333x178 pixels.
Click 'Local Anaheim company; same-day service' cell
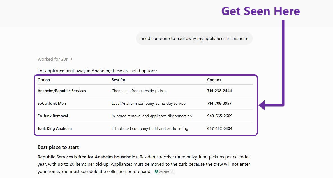pos(149,103)
